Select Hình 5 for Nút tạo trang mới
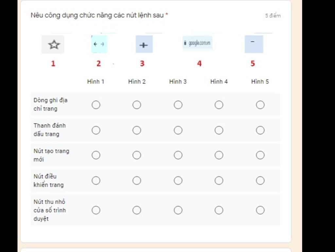 pos(260,155)
